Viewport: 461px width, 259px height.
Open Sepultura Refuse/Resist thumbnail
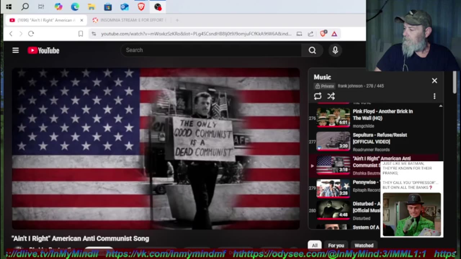coord(333,141)
